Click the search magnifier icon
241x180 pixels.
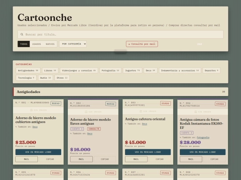(22, 34)
